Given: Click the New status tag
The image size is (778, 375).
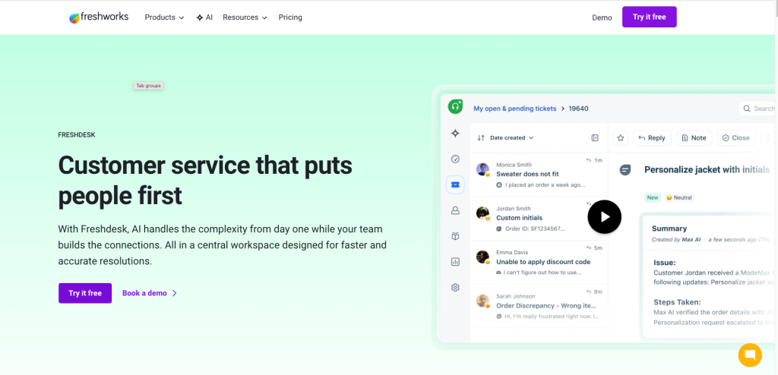Looking at the screenshot, I should pos(653,197).
